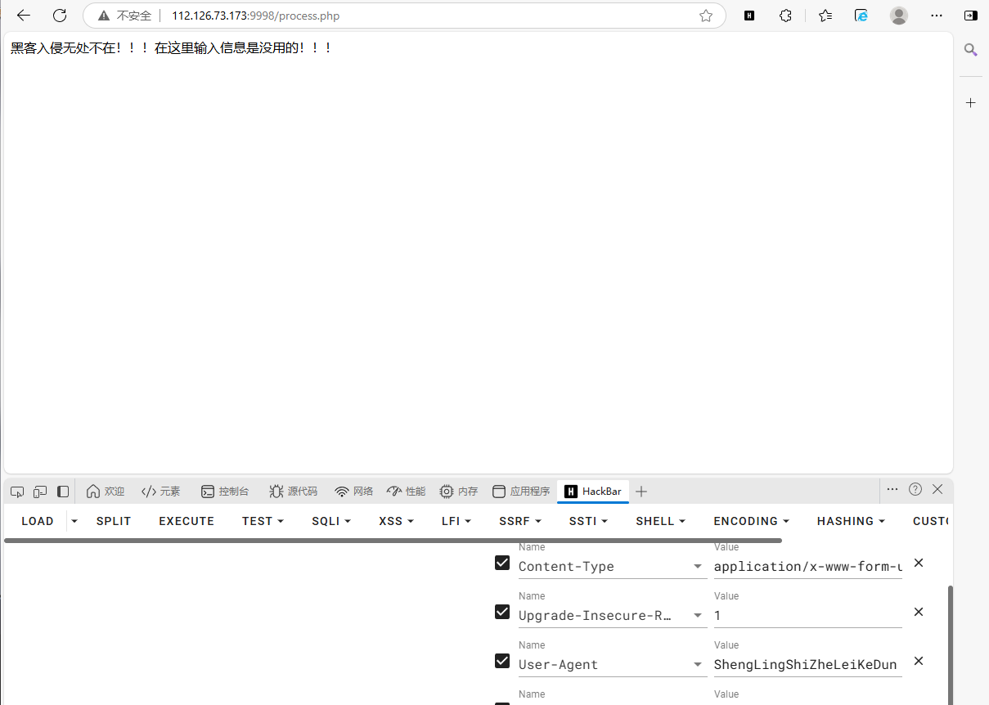
Task: Open the favorites list icon
Action: pos(825,16)
